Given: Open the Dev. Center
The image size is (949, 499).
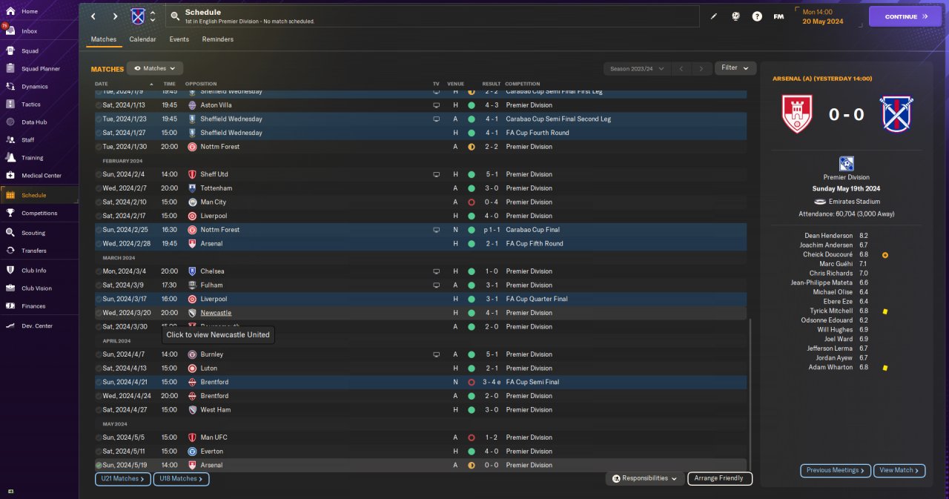Looking at the screenshot, I should click(39, 326).
